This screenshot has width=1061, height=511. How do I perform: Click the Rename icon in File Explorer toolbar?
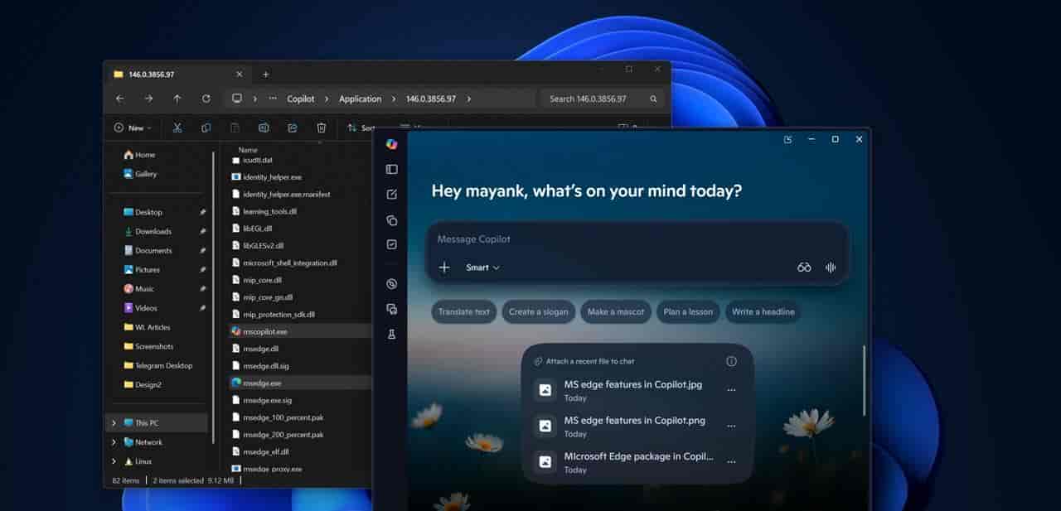[264, 128]
